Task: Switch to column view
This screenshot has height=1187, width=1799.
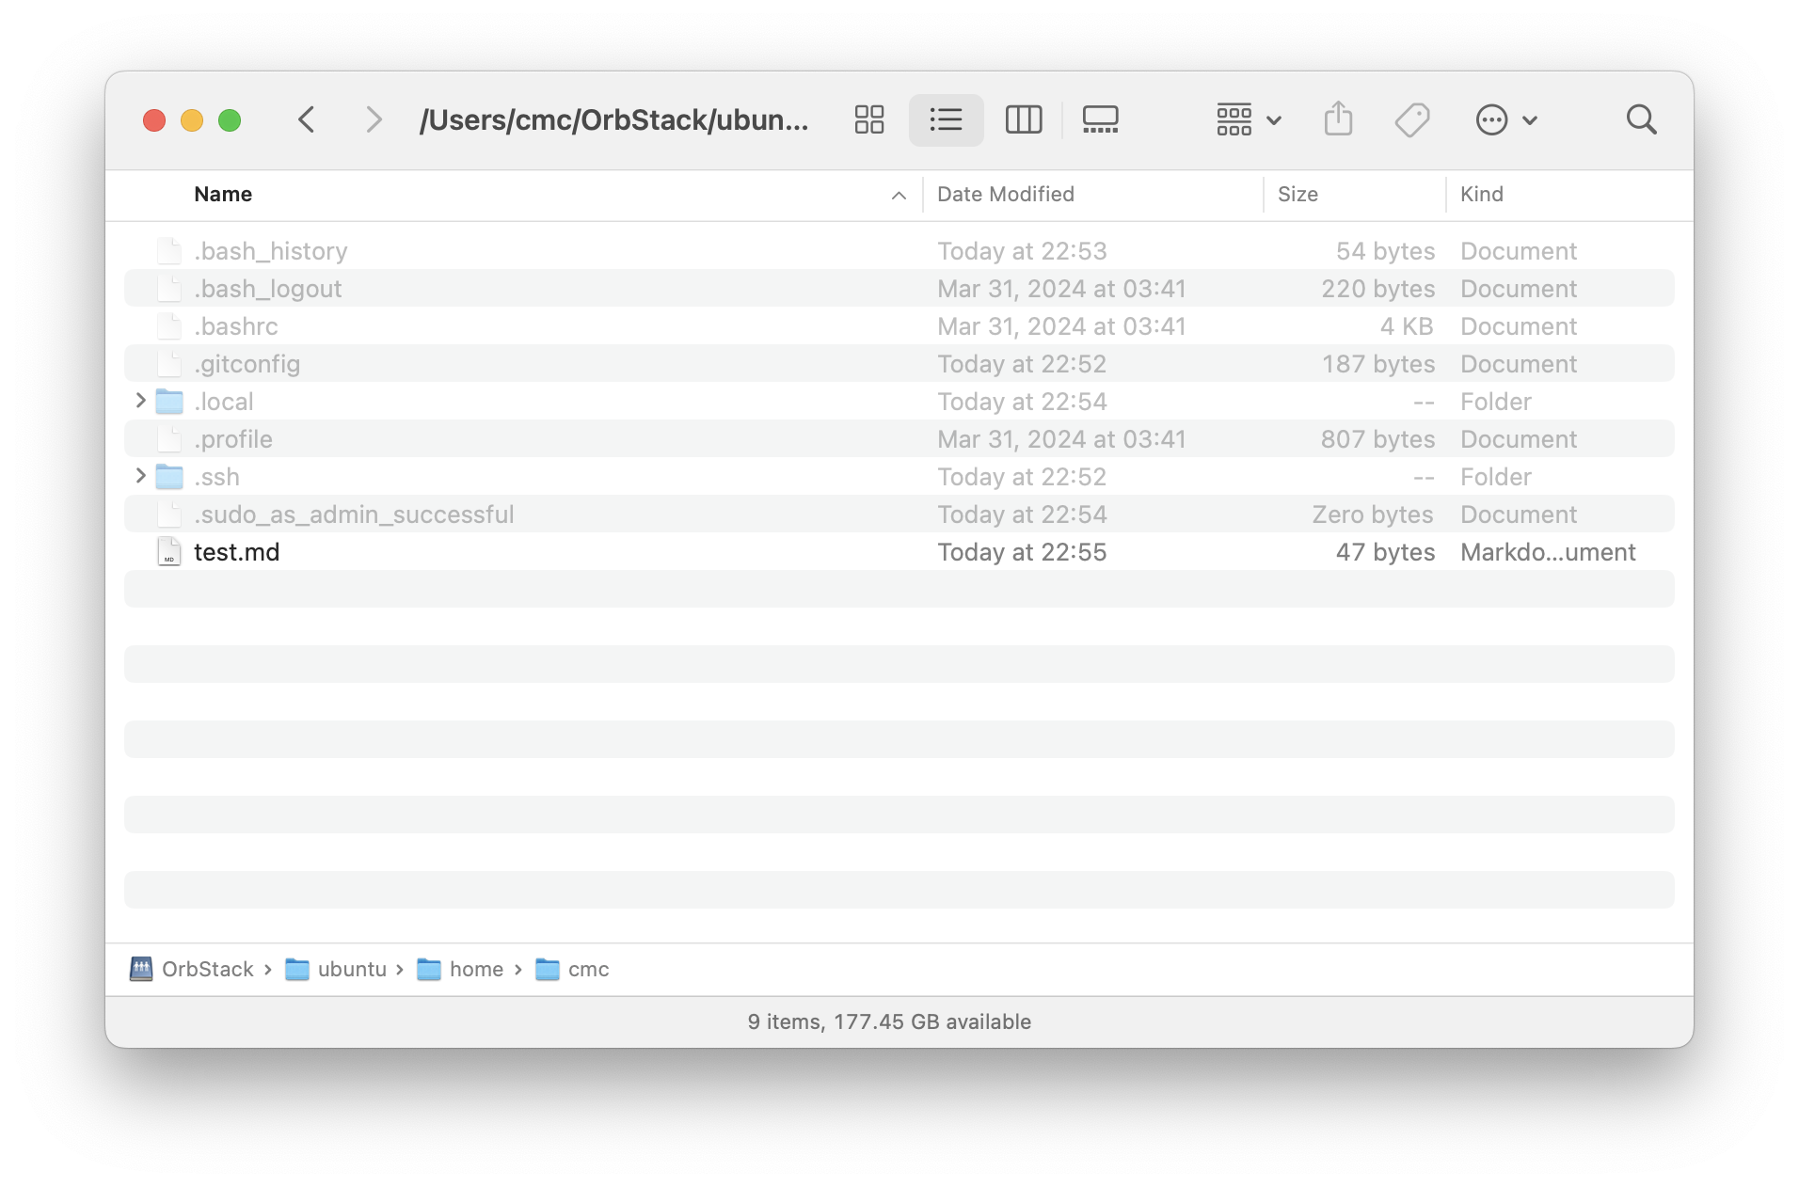Action: point(1023,119)
